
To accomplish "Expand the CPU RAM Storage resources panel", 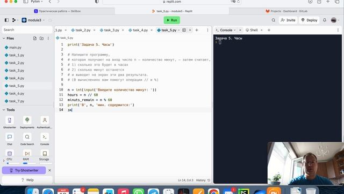I will coord(4,161).
